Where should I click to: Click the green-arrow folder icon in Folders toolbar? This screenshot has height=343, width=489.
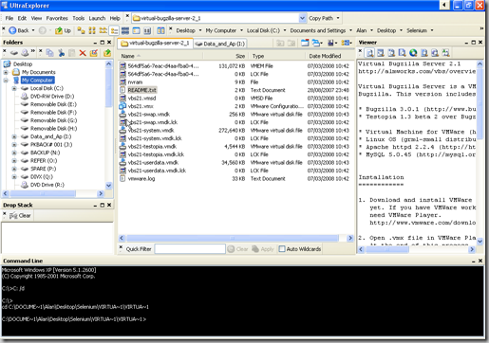point(107,53)
